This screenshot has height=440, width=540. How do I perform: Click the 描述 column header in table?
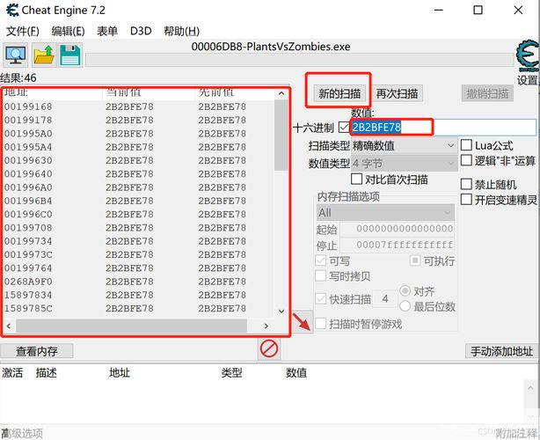[46, 373]
